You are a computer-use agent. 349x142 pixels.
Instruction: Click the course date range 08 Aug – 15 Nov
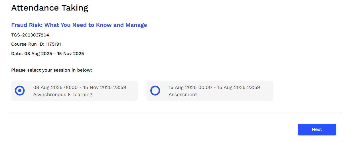click(47, 54)
